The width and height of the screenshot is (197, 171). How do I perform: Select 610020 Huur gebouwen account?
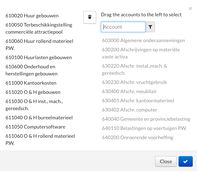click(x=32, y=16)
